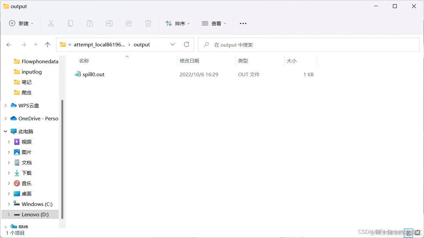This screenshot has width=424, height=238.
Task: Open the 查看 view options
Action: pyautogui.click(x=214, y=23)
